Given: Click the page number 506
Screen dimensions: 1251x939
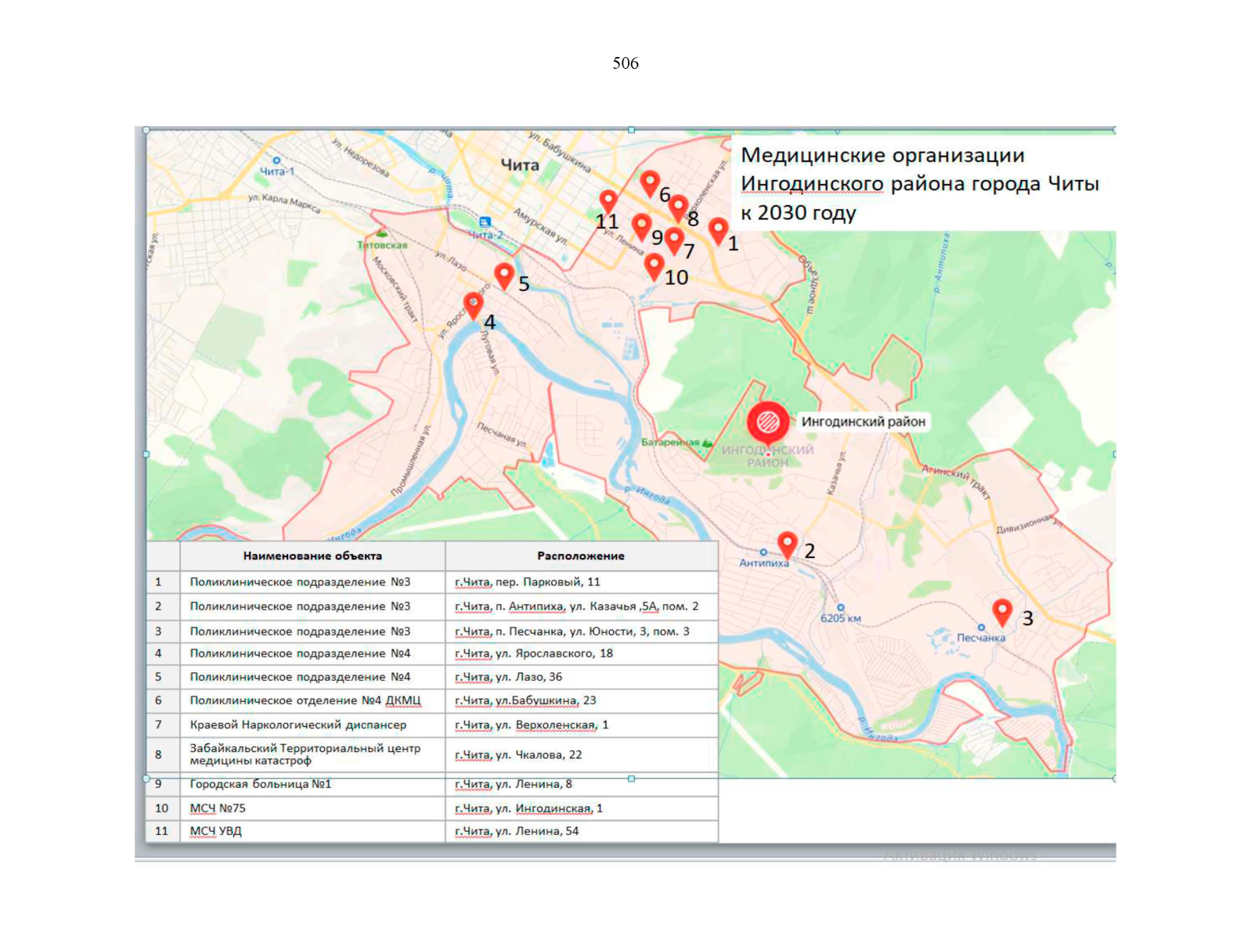Looking at the screenshot, I should coord(625,63).
